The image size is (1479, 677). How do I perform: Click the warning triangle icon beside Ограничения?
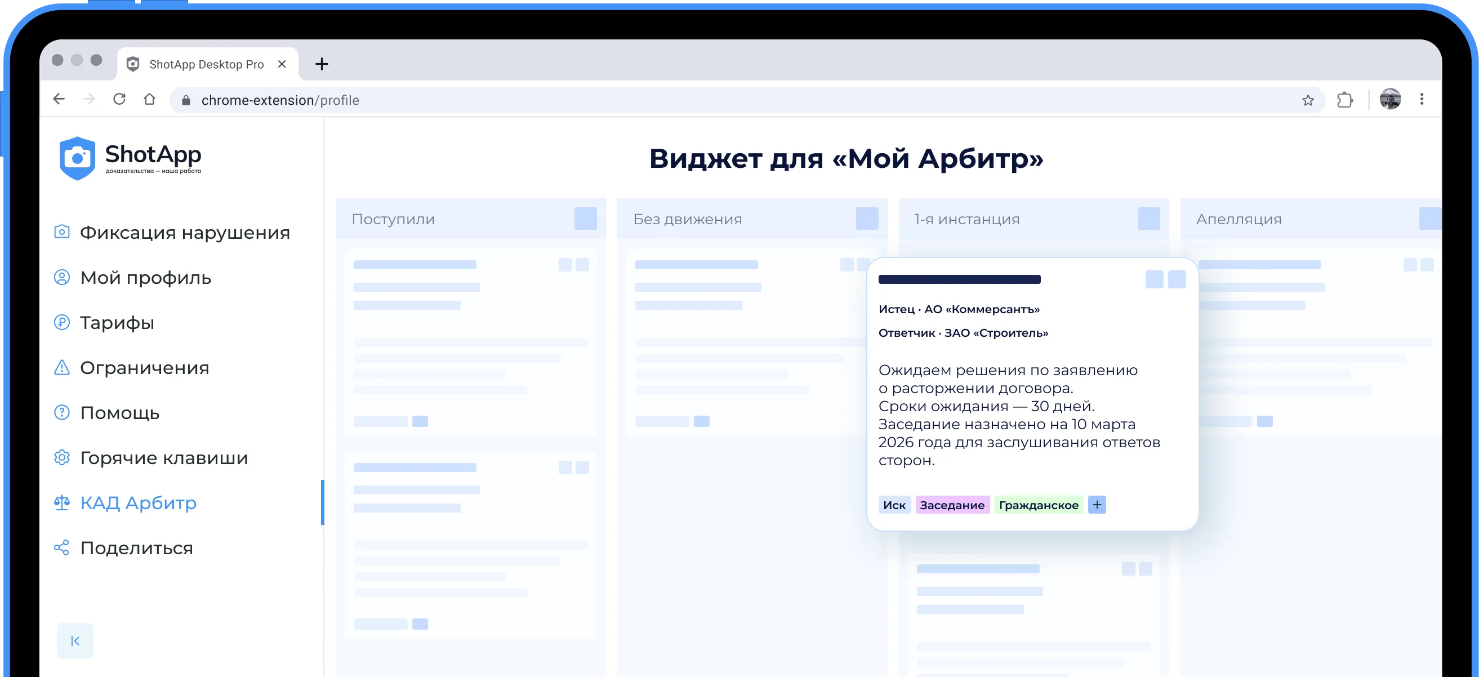coord(61,367)
